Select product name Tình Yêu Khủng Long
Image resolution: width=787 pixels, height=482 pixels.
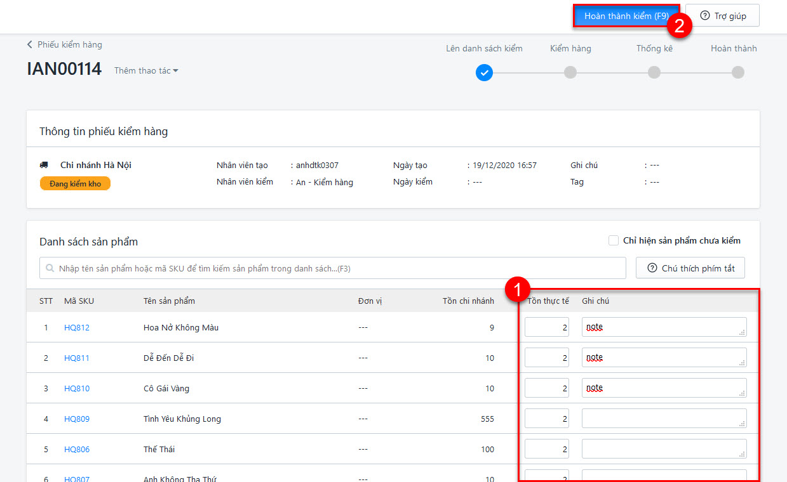click(182, 419)
